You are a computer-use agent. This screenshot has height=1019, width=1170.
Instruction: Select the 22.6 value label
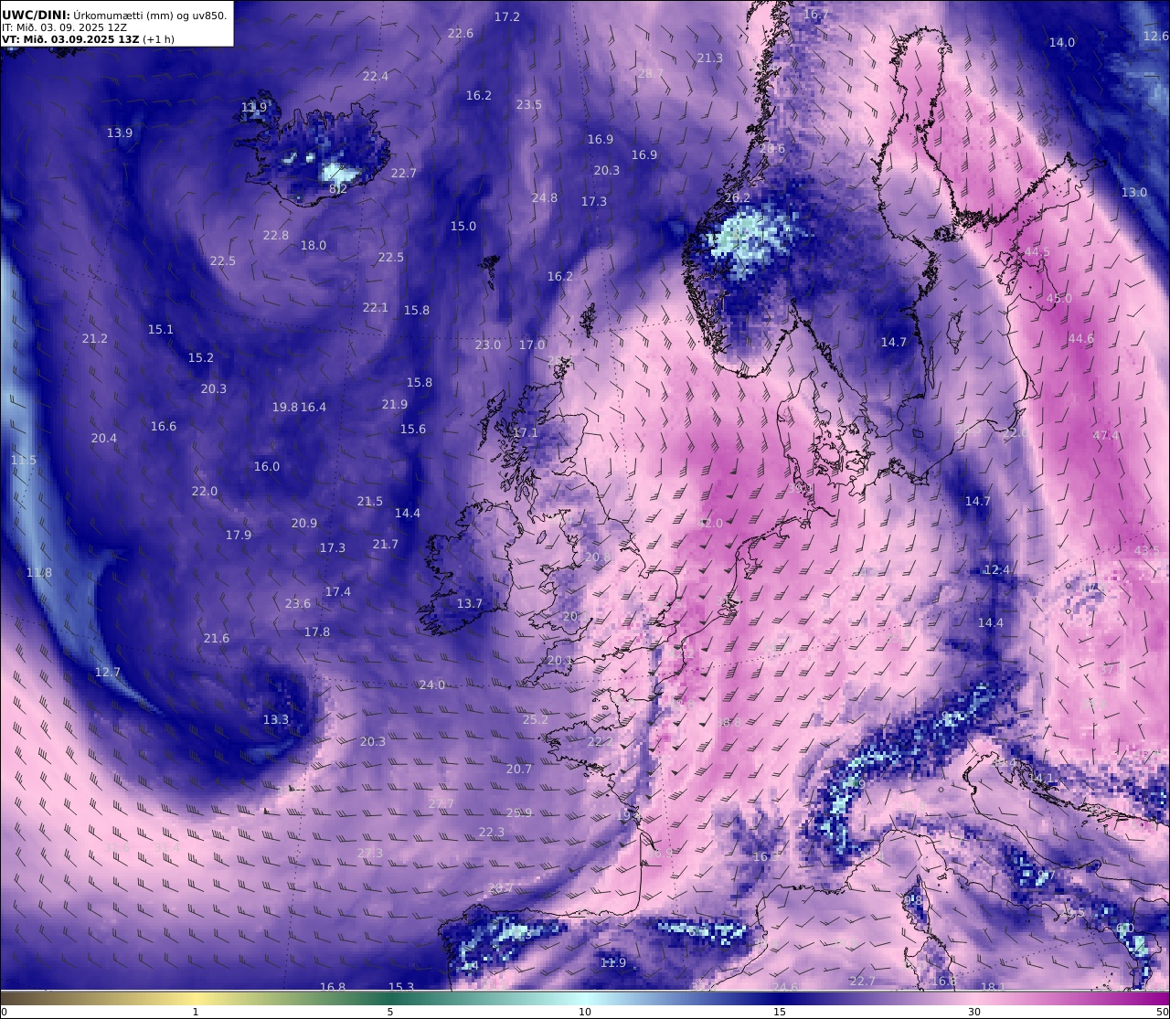461,33
